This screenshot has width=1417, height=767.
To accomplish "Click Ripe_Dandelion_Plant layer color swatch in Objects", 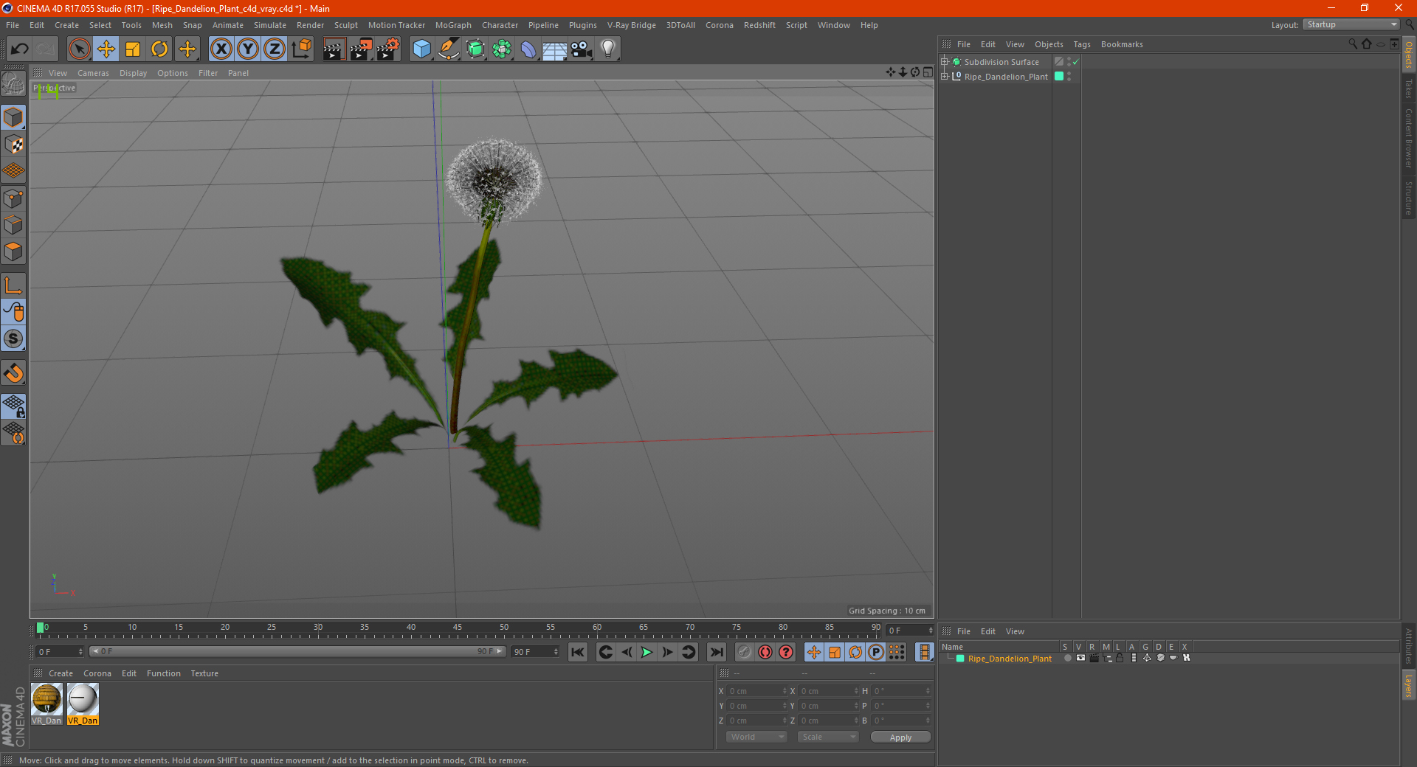I will point(1059,77).
